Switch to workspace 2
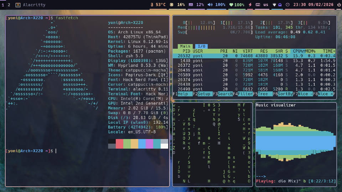 pyautogui.click(x=9, y=5)
